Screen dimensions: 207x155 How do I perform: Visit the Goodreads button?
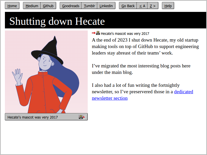click(x=71, y=6)
